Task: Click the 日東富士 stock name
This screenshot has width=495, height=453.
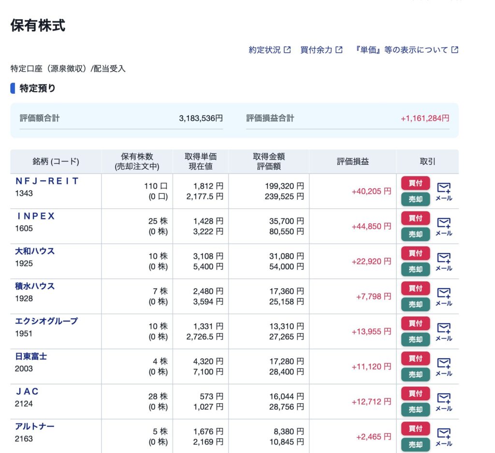Action: (x=31, y=356)
